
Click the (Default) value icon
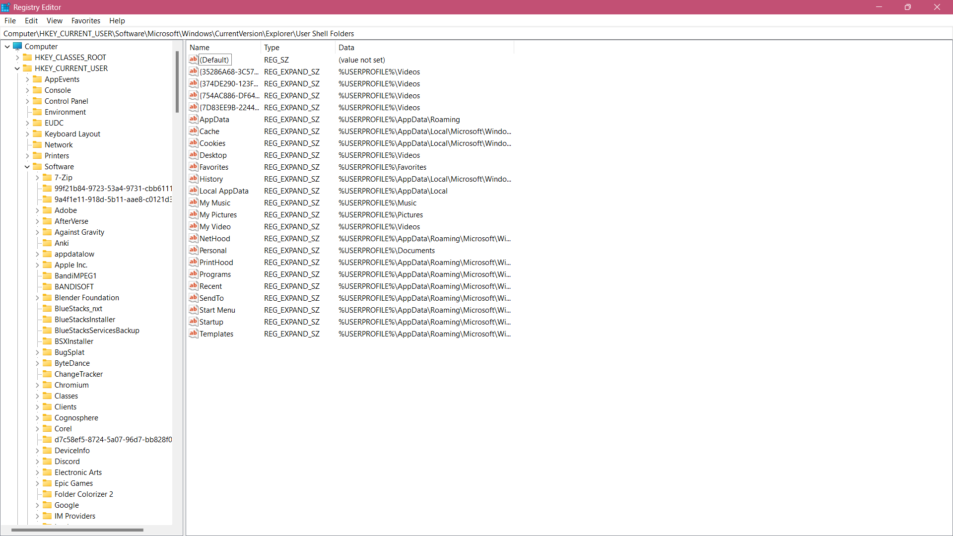[194, 60]
